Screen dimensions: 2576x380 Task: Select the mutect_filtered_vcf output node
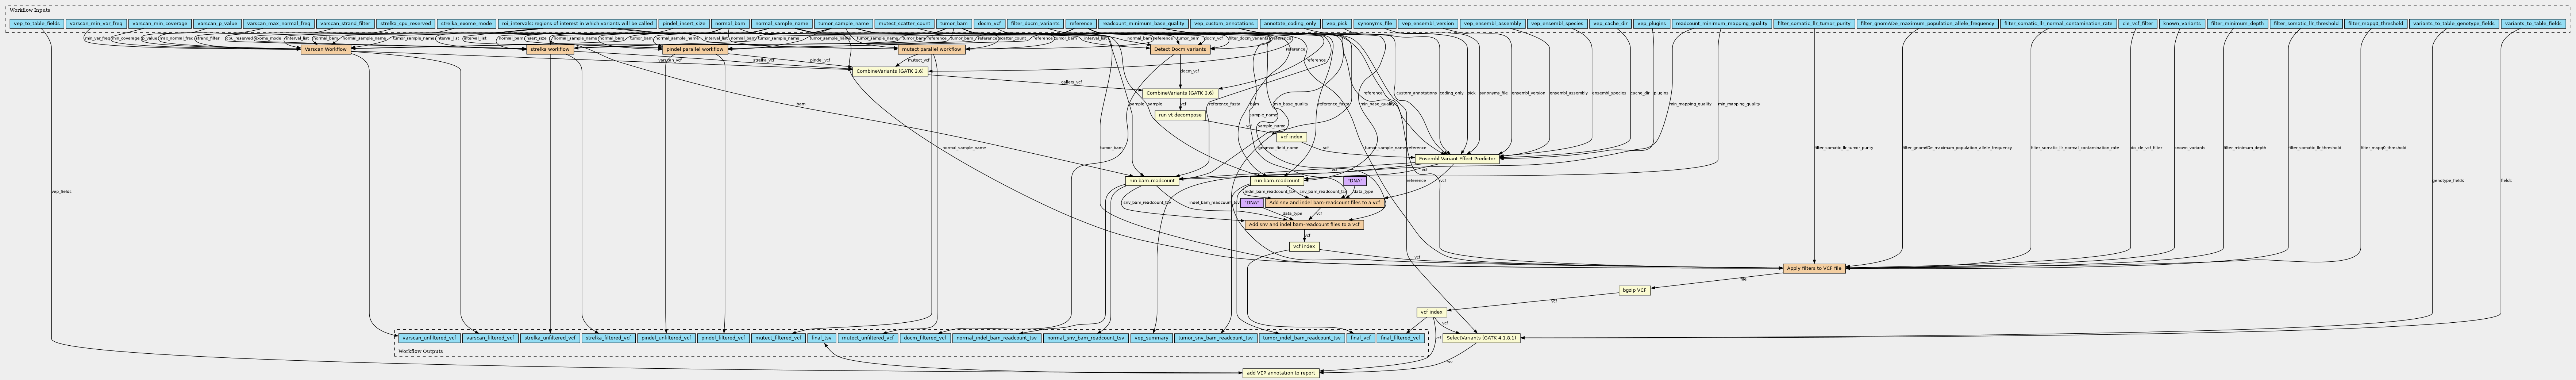(x=778, y=338)
